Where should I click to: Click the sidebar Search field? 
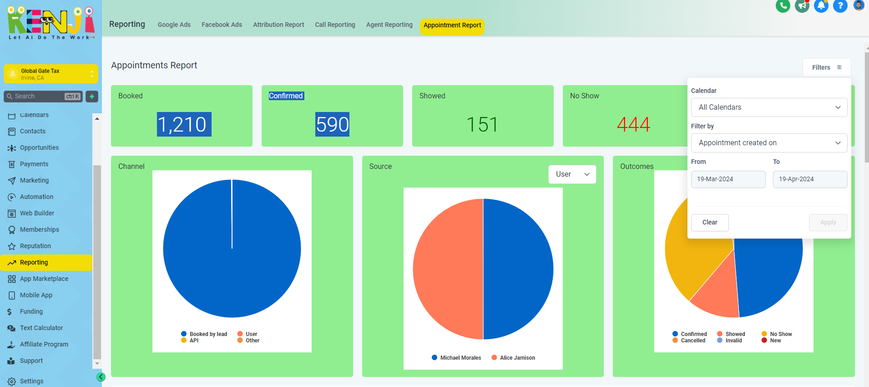click(x=43, y=97)
